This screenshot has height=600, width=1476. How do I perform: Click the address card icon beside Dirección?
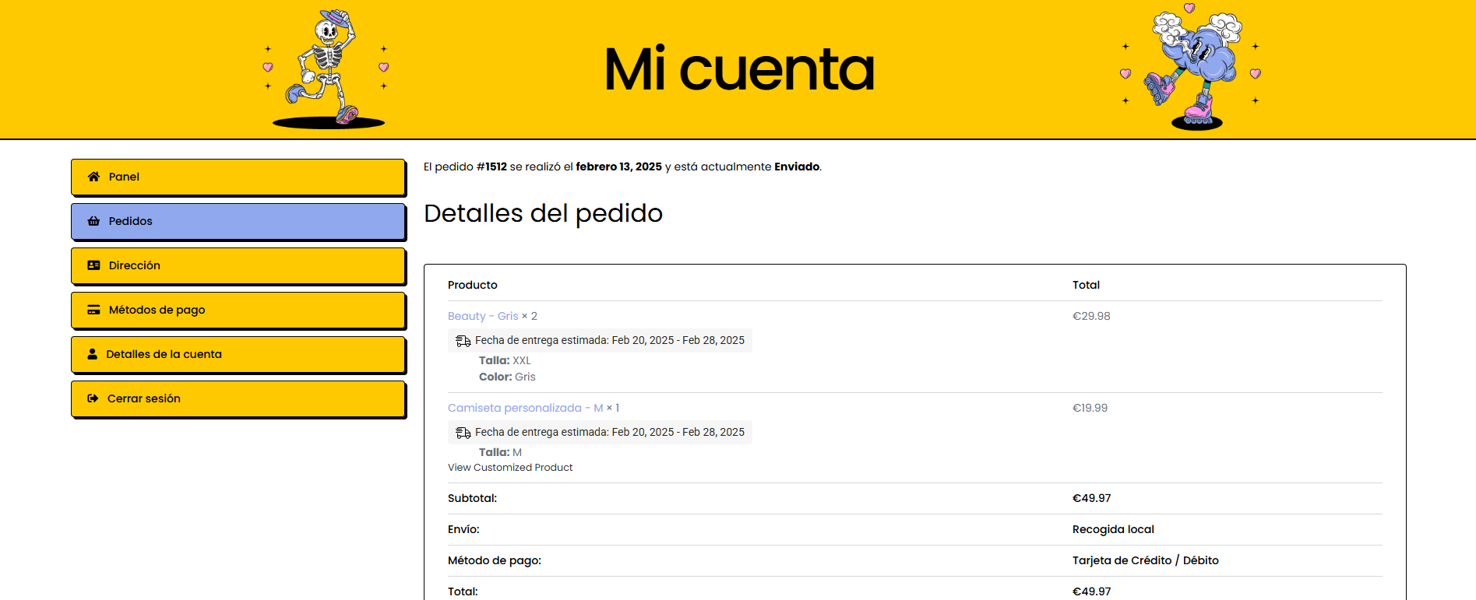tap(93, 265)
